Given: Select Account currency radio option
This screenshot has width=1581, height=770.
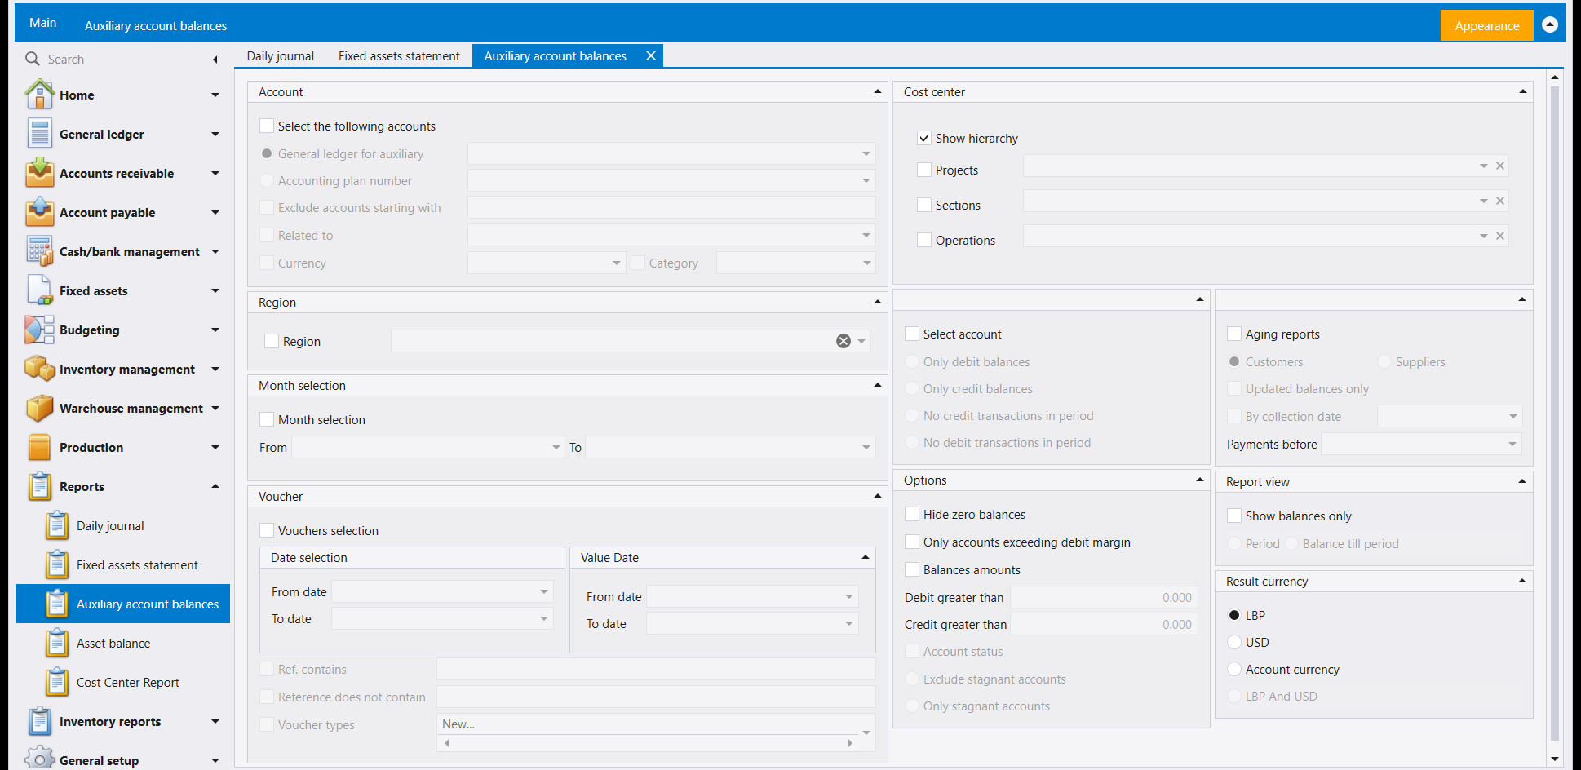Looking at the screenshot, I should [1234, 669].
